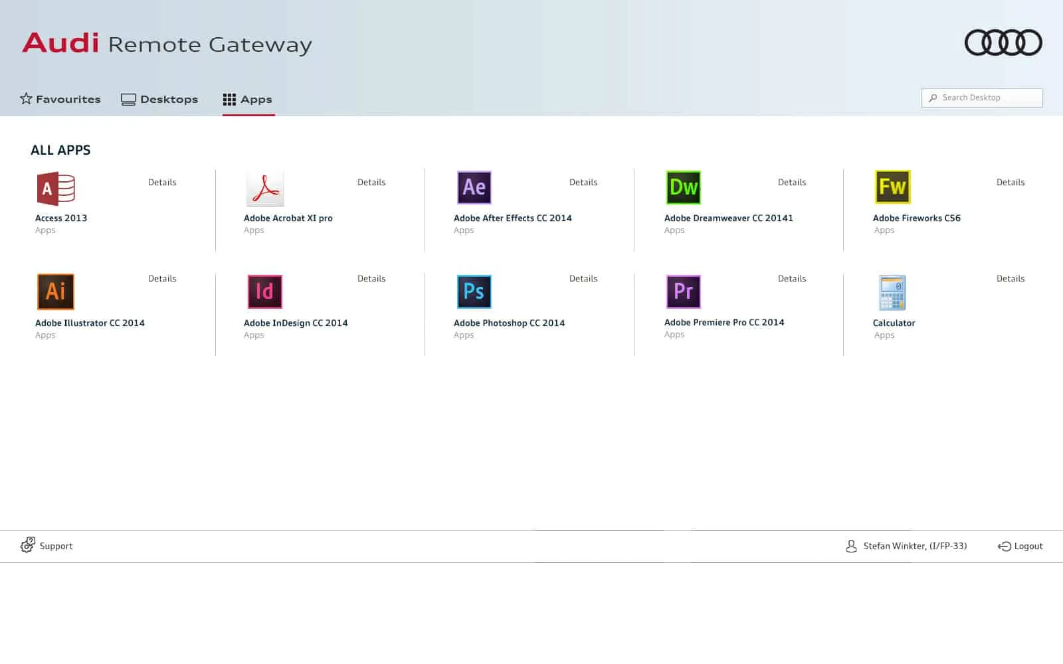Image resolution: width=1063 pixels, height=664 pixels.
Task: Open the Favourites tab label
Action: click(68, 99)
